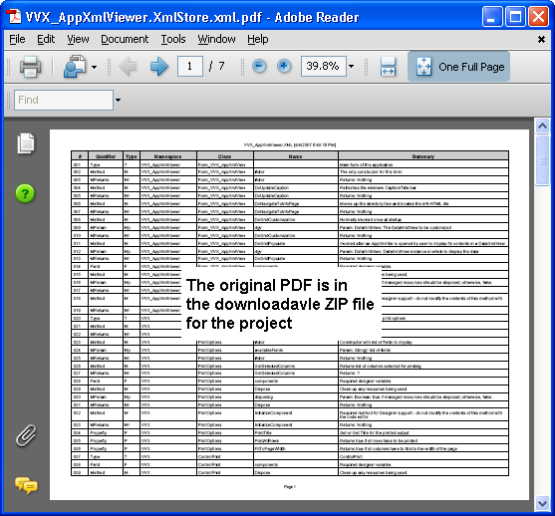Expand the collaboration icon dropdown arrow
Image resolution: width=555 pixels, height=516 pixels.
94,67
